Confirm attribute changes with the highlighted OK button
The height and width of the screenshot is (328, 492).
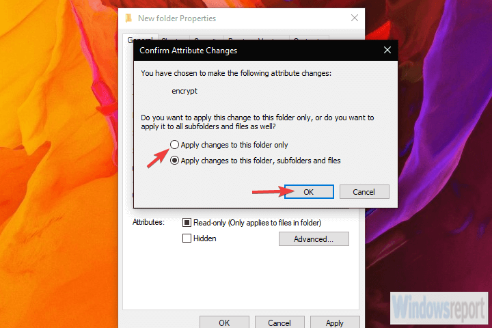[x=309, y=192]
